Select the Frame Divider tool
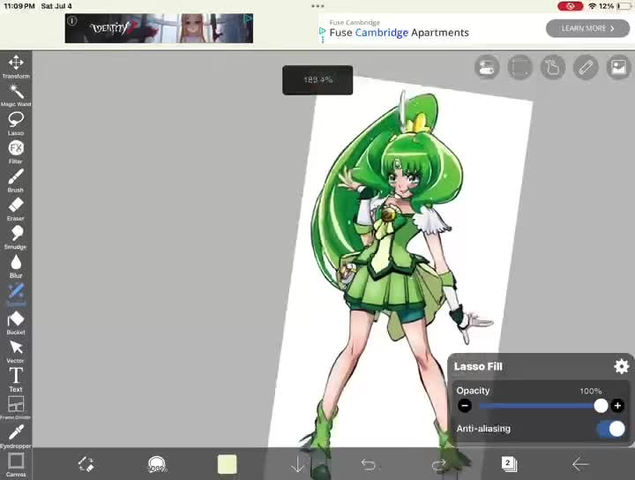 (16, 408)
